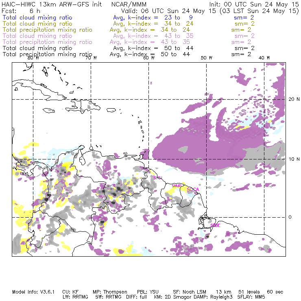Click the '80 W' longitude label
This screenshot has width=301, height=301.
click(33, 58)
